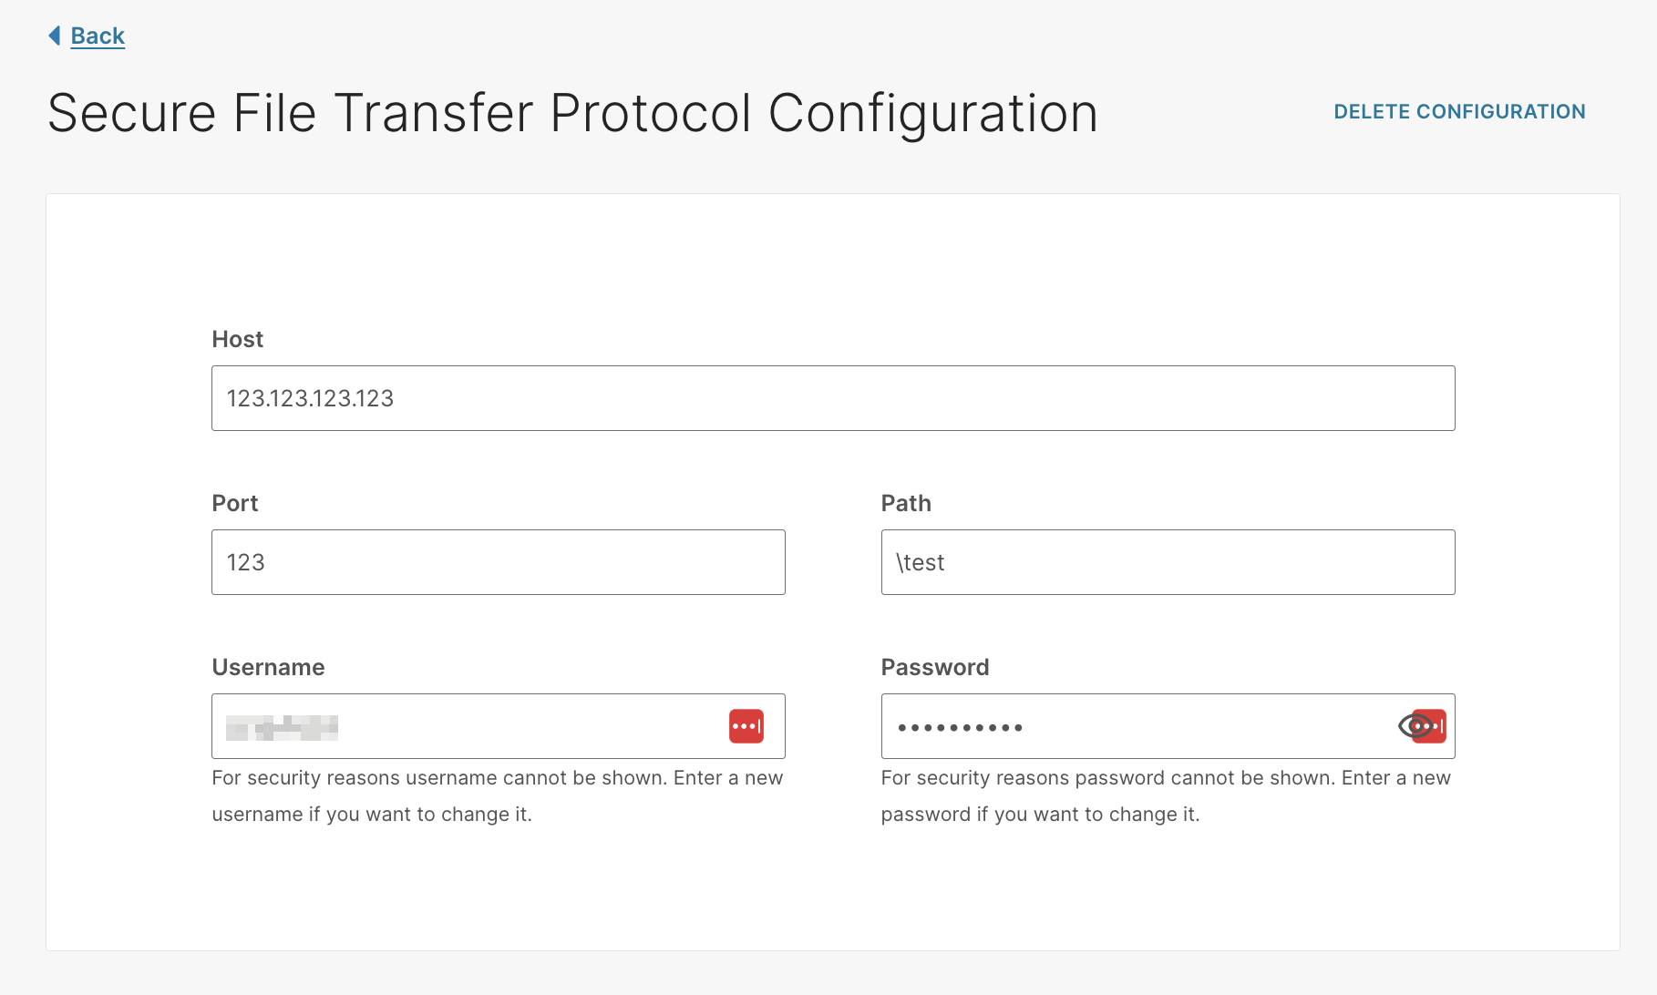
Task: Click the Username field label
Action: point(268,667)
